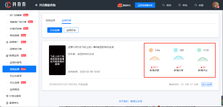Open 监测抖音号 in sidebar
Screen dimensions: 223x107
16,63
